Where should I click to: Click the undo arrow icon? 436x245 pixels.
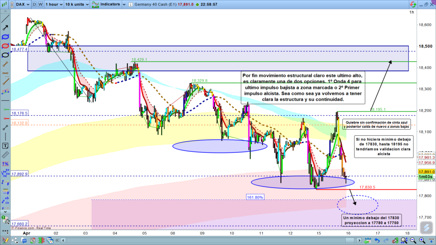pos(378,241)
